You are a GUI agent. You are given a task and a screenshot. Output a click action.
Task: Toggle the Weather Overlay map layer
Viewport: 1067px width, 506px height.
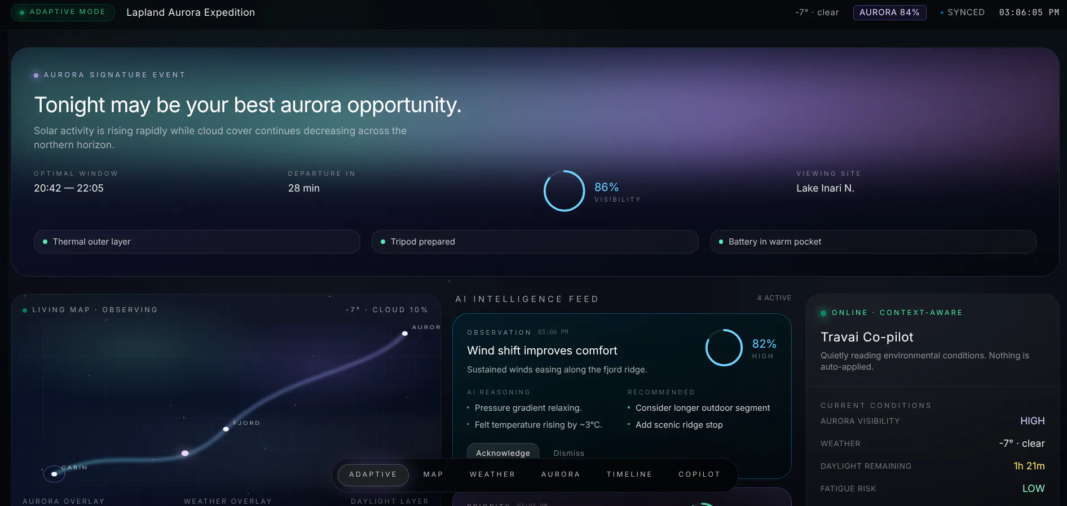pyautogui.click(x=228, y=501)
